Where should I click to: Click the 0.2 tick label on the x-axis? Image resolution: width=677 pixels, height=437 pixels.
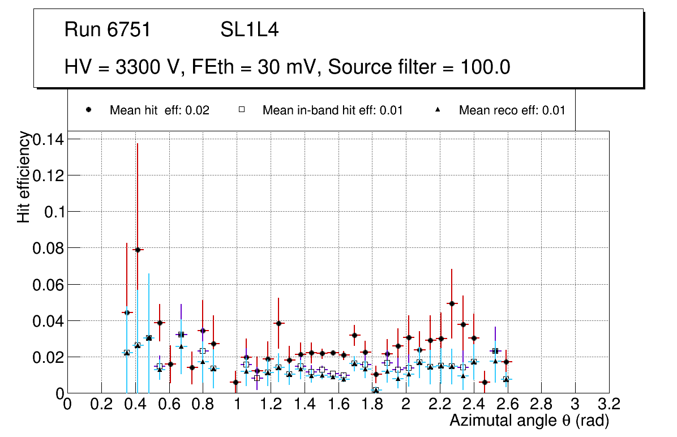coord(101,404)
